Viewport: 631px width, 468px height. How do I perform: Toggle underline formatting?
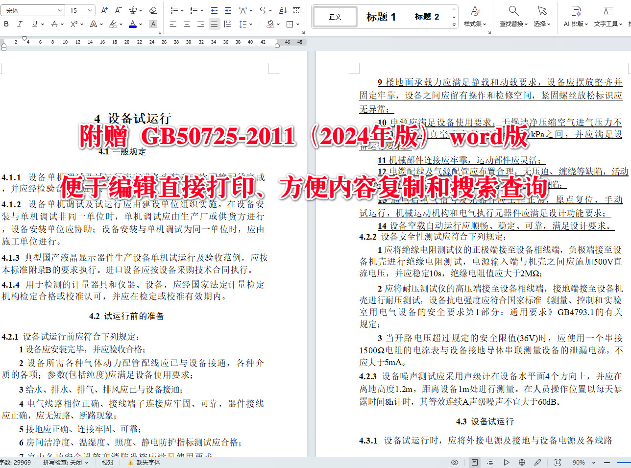(34, 24)
